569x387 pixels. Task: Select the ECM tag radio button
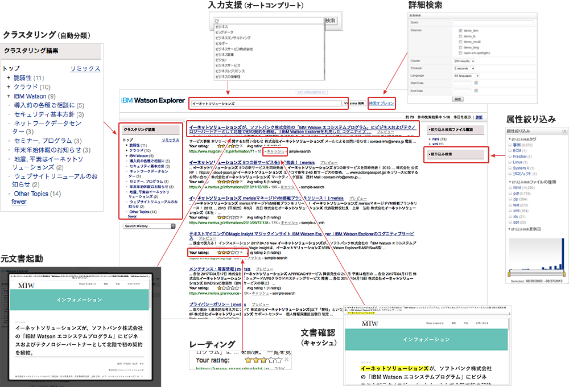click(510, 150)
